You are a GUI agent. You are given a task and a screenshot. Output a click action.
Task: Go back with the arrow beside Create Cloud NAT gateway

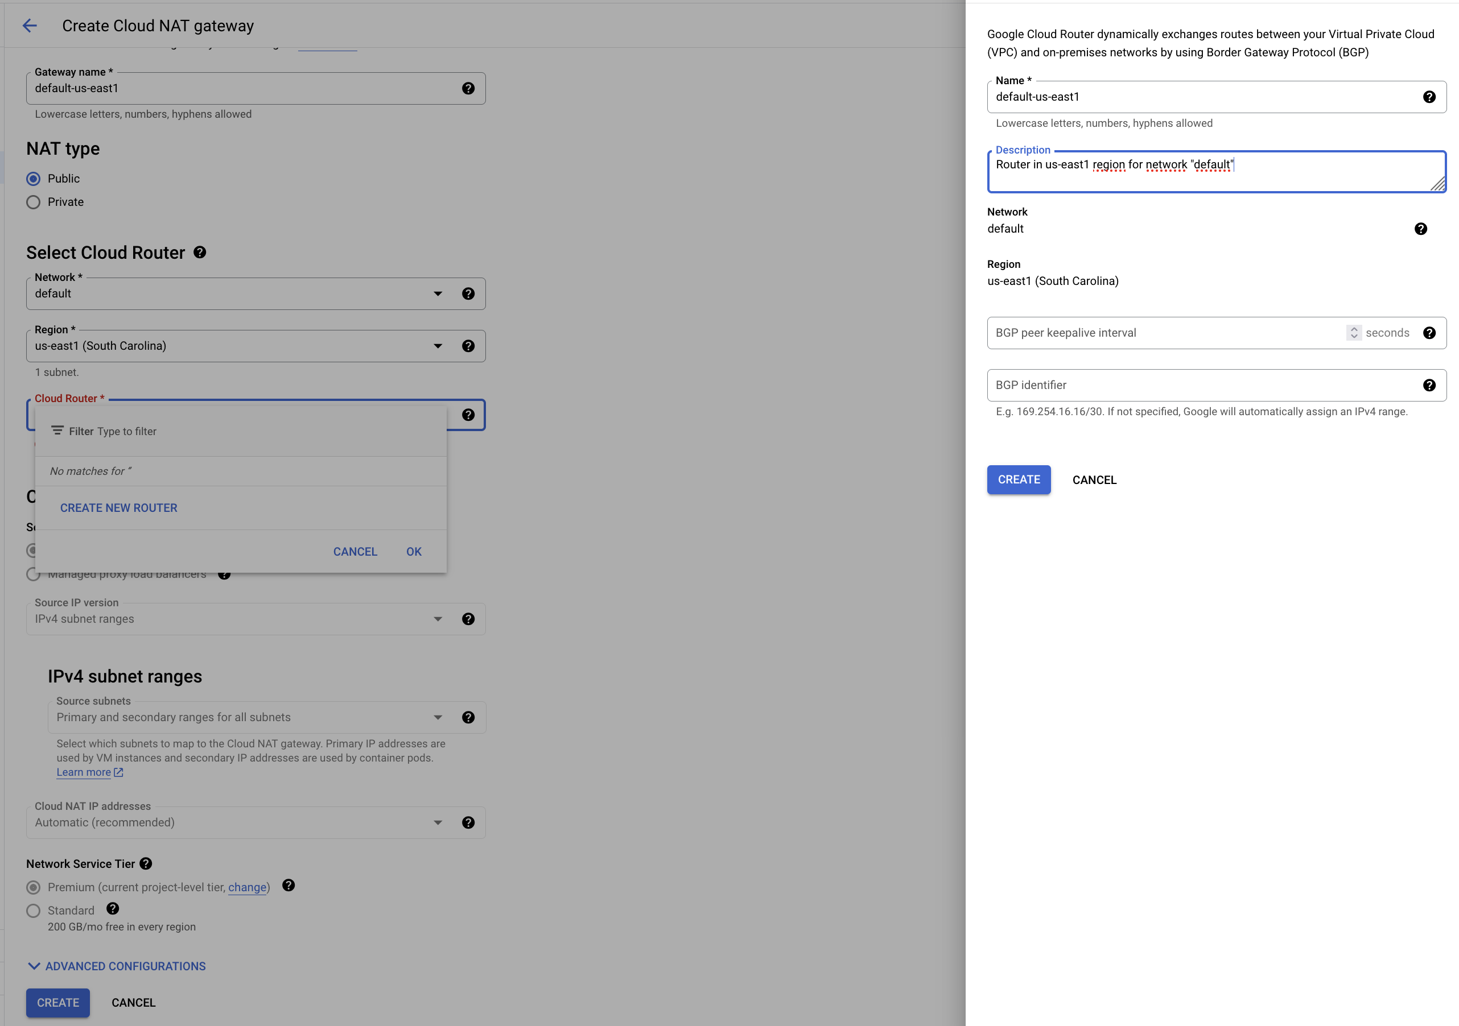point(30,26)
